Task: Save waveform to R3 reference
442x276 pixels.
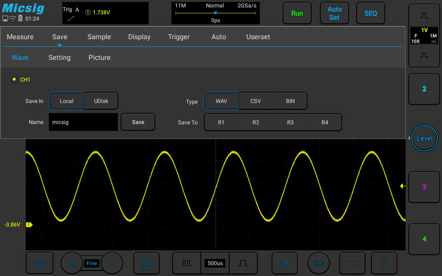Action: [x=291, y=122]
